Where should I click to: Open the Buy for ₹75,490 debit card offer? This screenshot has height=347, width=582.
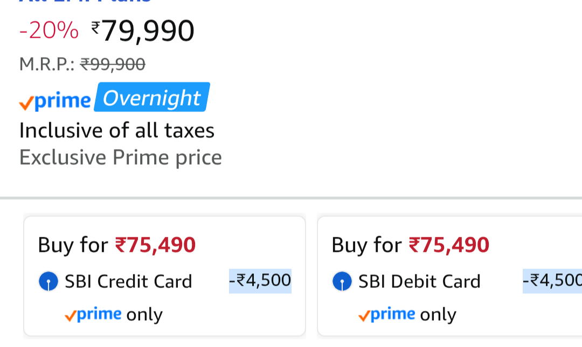tap(410, 245)
